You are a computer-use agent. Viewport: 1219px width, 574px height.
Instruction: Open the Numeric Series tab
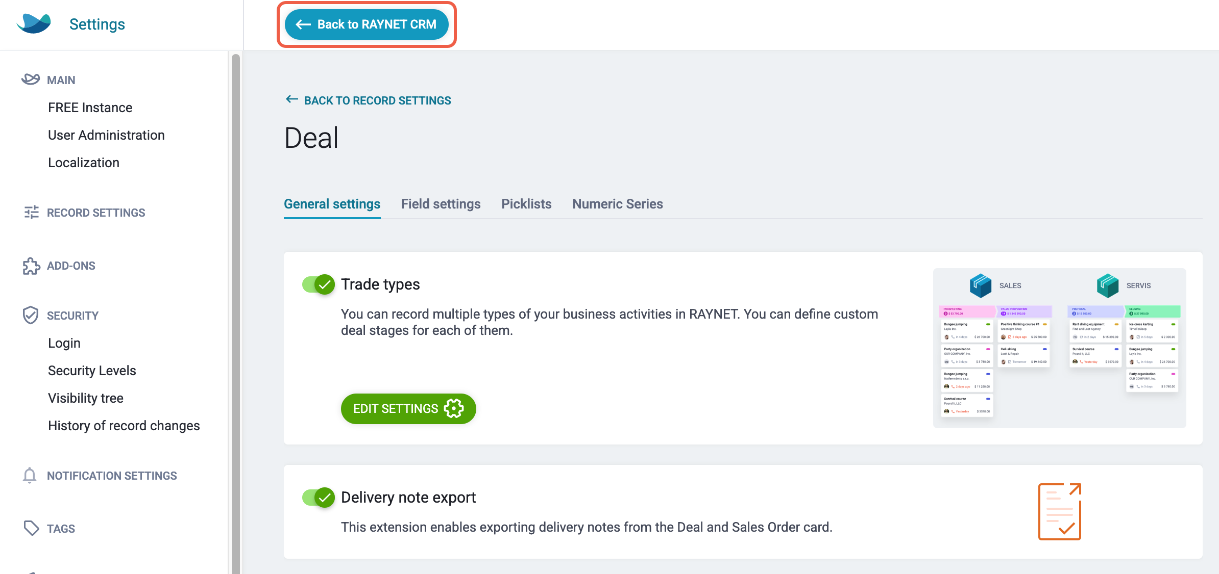[x=618, y=204]
